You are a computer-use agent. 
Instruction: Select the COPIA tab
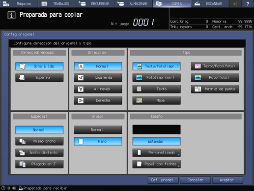click(x=171, y=3)
